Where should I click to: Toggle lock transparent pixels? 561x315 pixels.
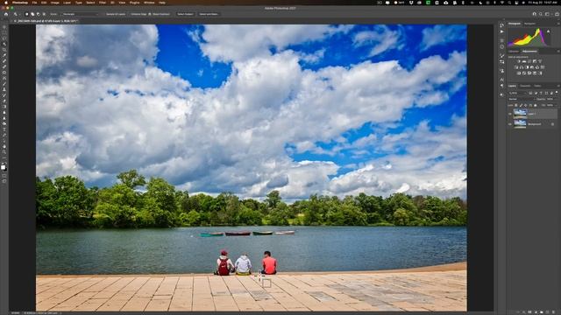tap(516, 105)
